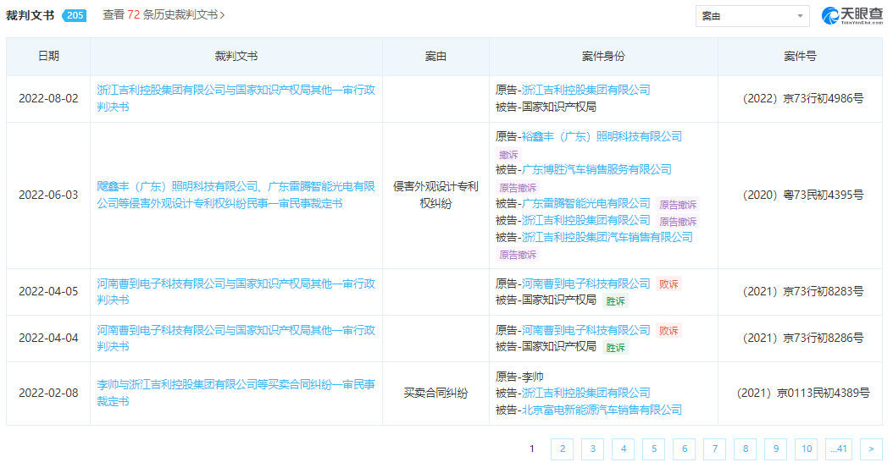Open the 2022-04-05 河南曹到 judgment document
The width and height of the screenshot is (893, 468).
click(236, 292)
